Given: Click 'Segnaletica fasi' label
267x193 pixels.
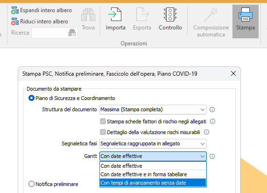Looking at the screenshot, I should tap(79, 144).
